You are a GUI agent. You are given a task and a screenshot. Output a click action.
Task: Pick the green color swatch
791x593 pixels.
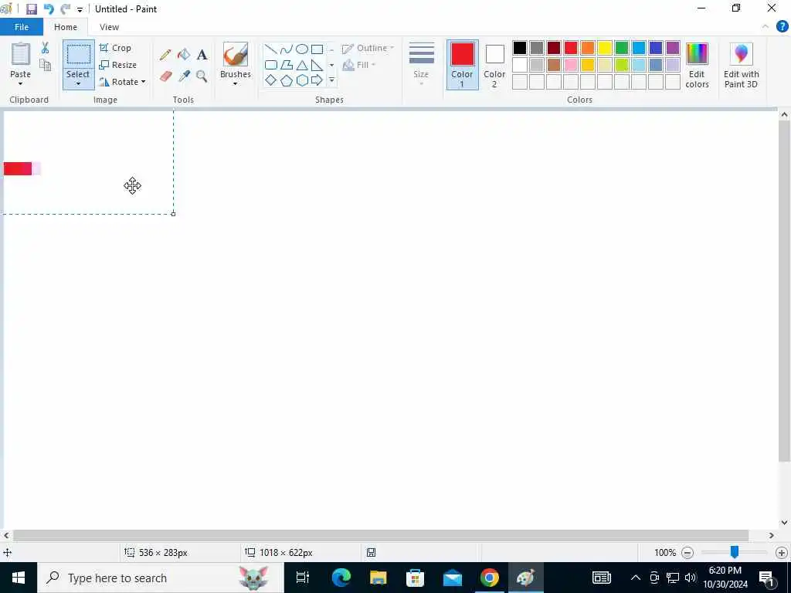622,48
